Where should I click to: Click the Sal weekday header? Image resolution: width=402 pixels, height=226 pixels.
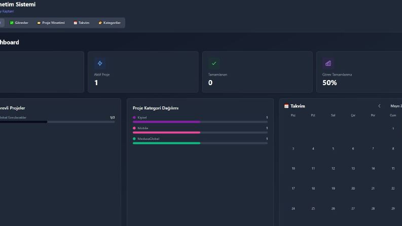tap(333, 116)
